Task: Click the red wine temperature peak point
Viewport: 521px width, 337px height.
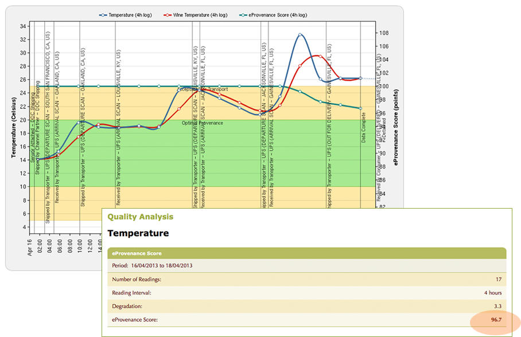Action: coord(320,56)
